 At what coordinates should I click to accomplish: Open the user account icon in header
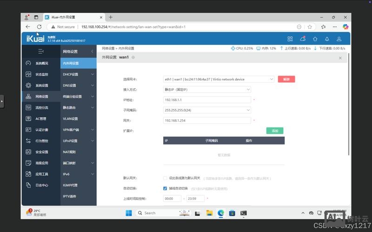[339, 39]
